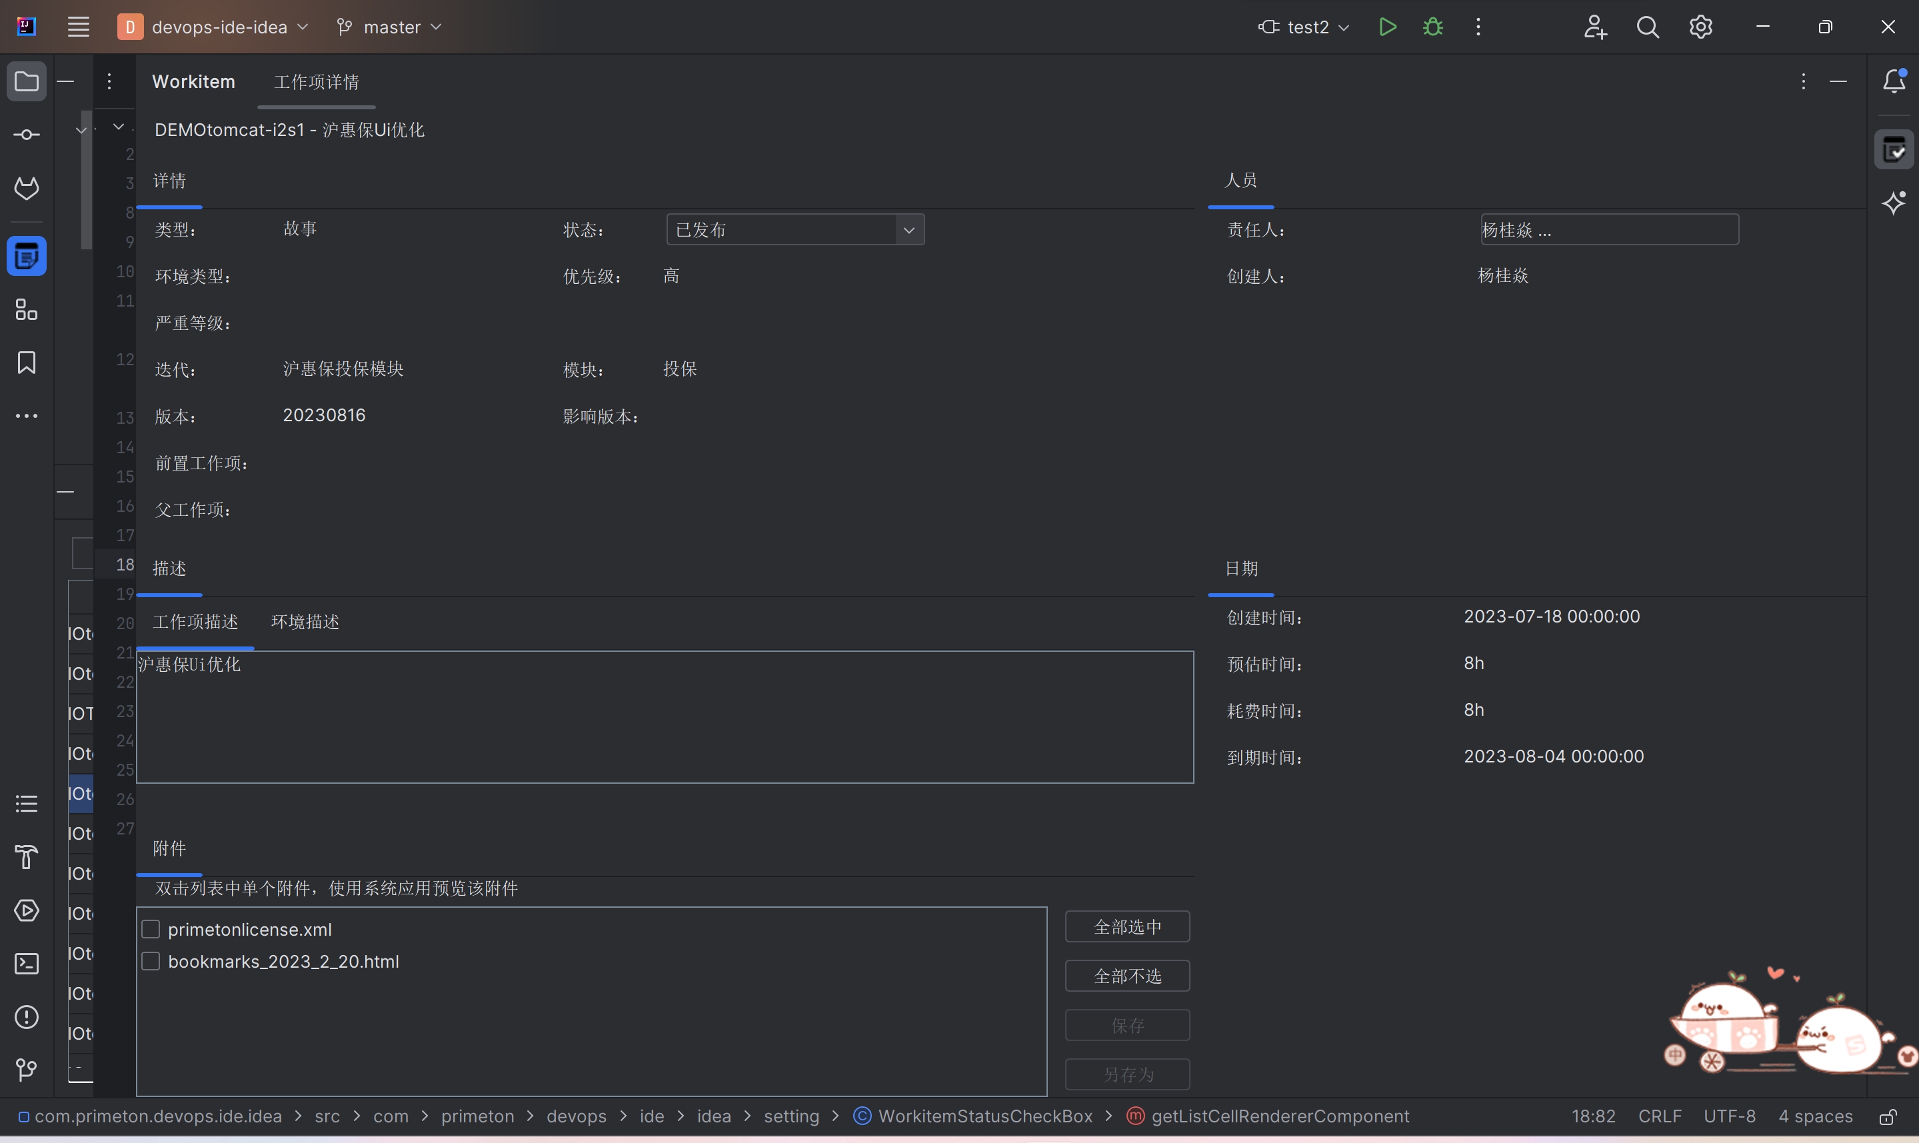Switch to the 环境描述 tab
The width and height of the screenshot is (1919, 1143).
click(x=305, y=622)
